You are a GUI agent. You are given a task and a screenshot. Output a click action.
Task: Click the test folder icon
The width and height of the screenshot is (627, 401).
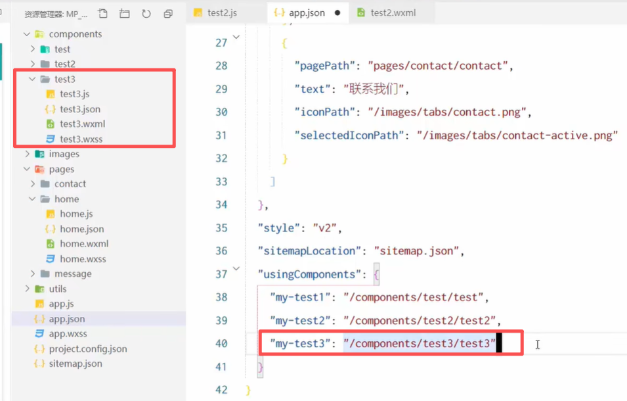click(45, 49)
